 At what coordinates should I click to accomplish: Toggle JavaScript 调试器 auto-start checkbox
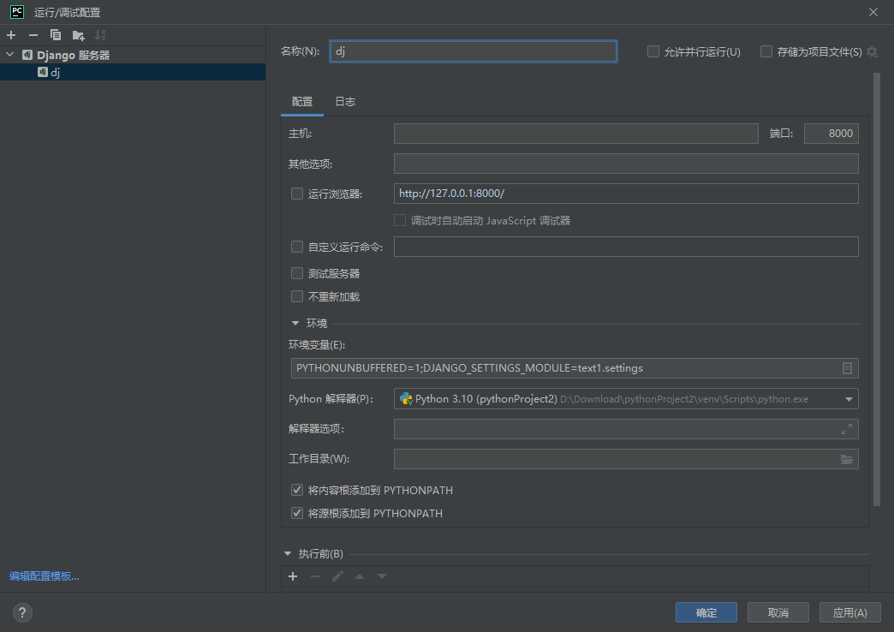click(400, 220)
